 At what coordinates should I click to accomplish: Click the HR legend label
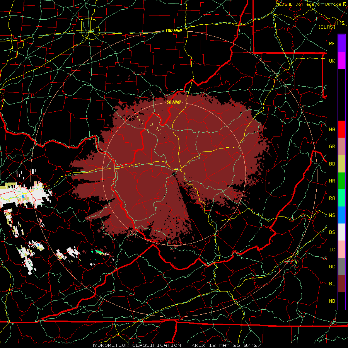click(332, 181)
